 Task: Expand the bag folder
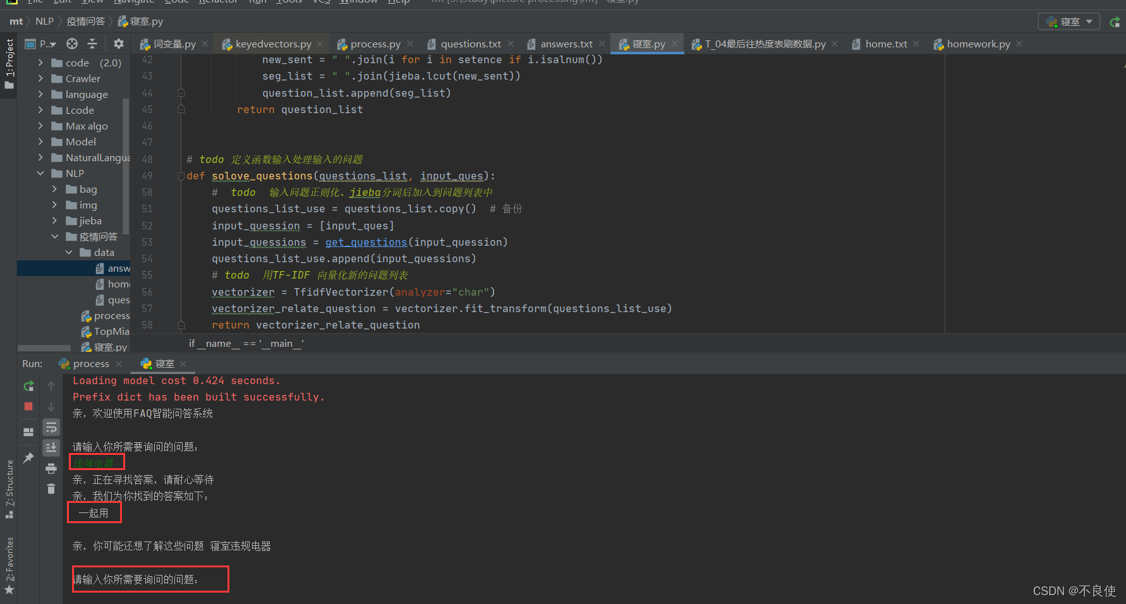[x=54, y=189]
